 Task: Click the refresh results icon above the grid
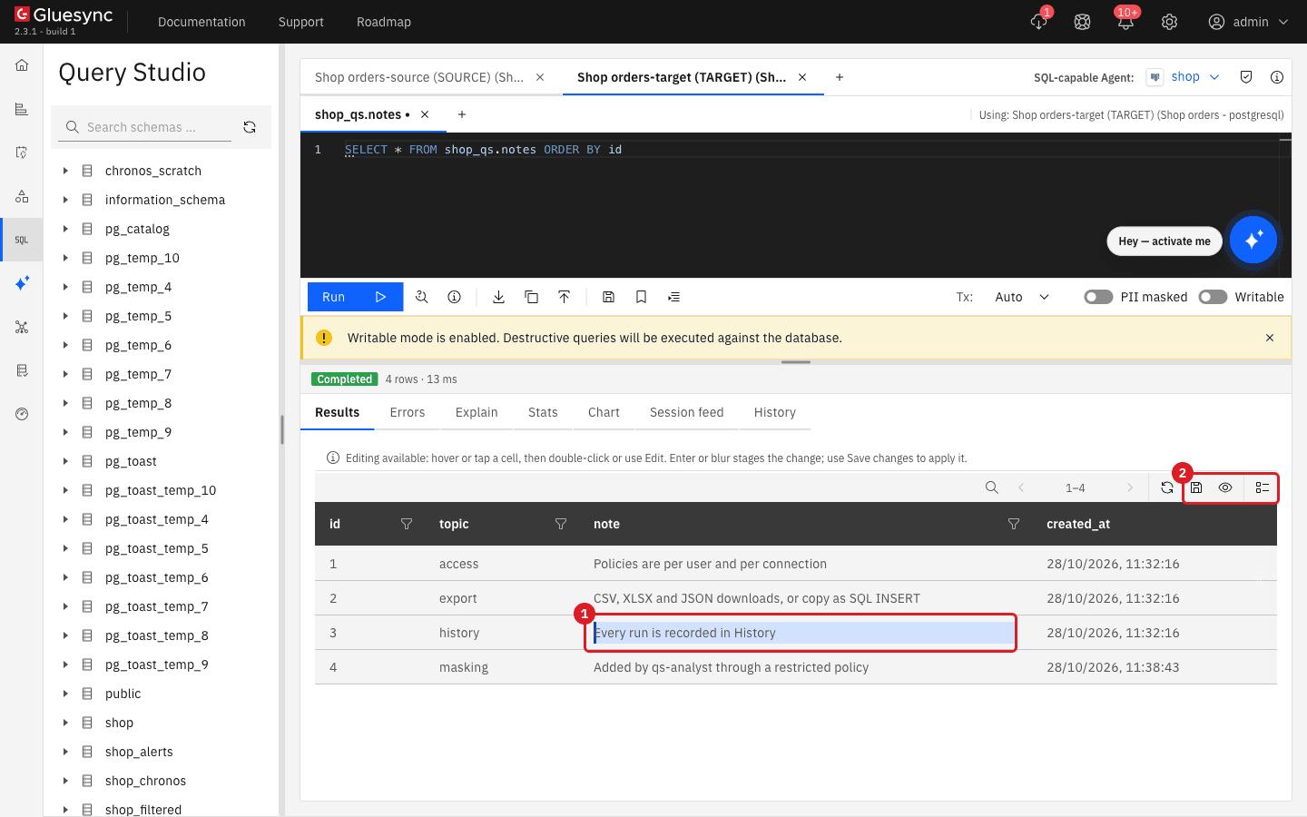point(1167,487)
